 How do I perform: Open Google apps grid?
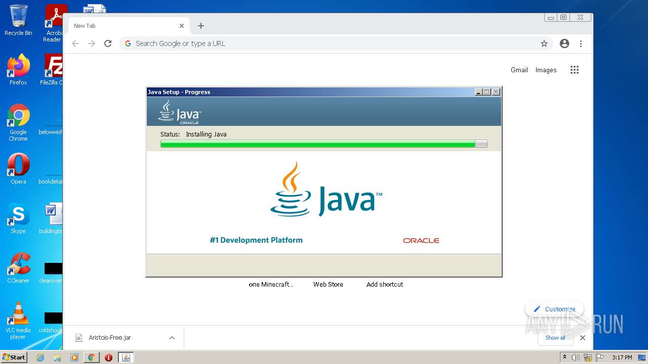(574, 70)
